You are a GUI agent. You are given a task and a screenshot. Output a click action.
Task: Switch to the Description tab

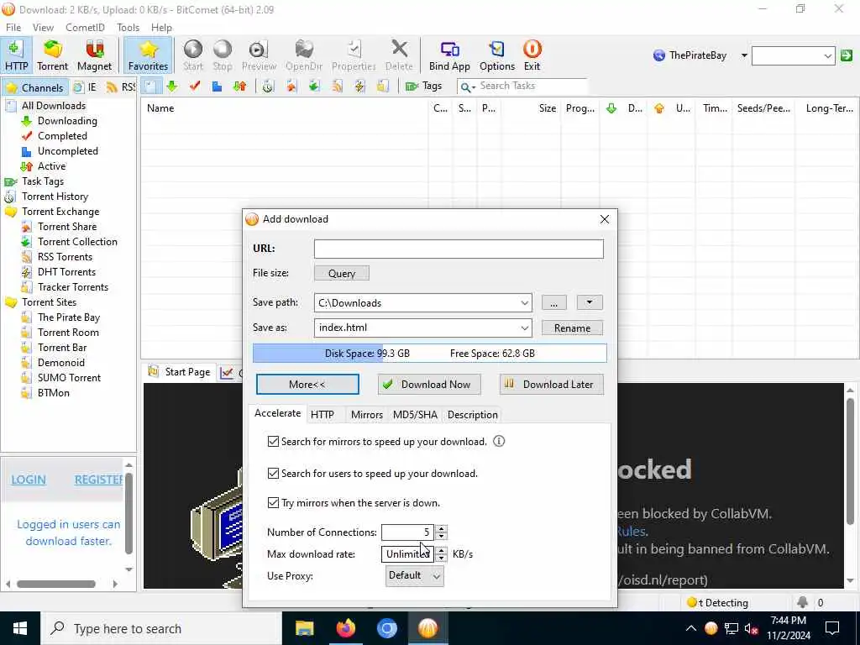coord(472,415)
